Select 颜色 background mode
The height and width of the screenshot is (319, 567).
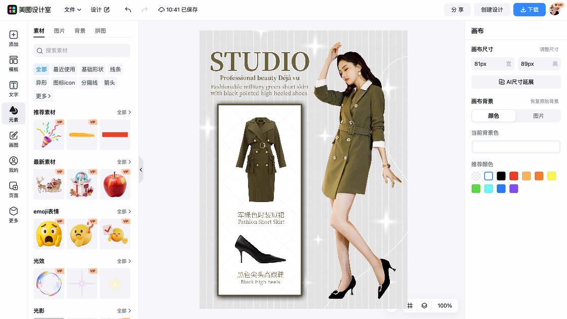(x=494, y=116)
